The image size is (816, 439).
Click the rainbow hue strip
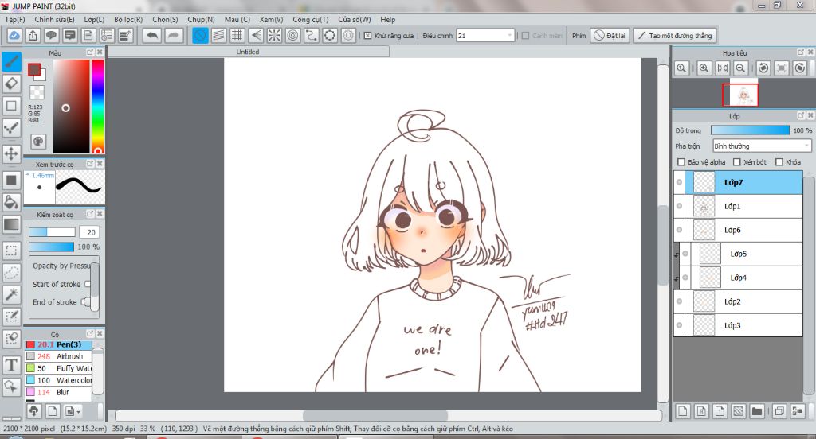click(x=98, y=107)
